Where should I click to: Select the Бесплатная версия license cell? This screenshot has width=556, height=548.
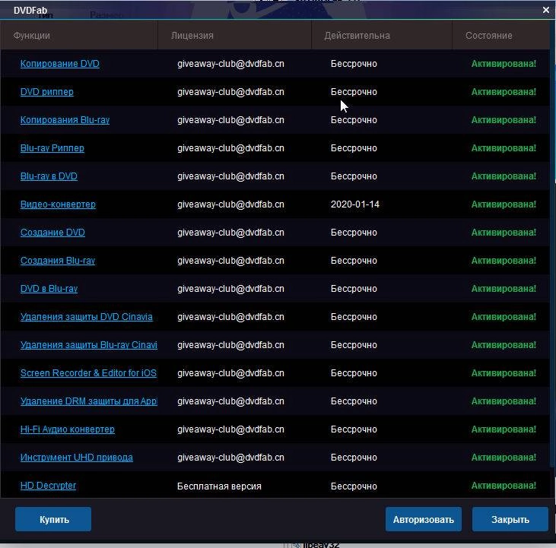[219, 486]
